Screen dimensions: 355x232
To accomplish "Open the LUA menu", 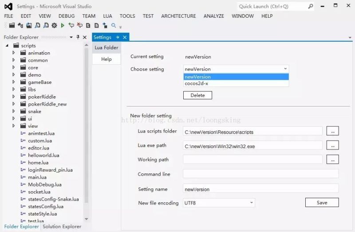I will pyautogui.click(x=107, y=16).
